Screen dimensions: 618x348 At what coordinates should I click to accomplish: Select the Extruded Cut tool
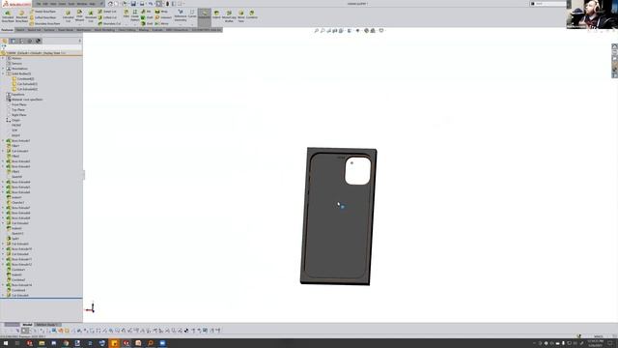pyautogui.click(x=69, y=16)
